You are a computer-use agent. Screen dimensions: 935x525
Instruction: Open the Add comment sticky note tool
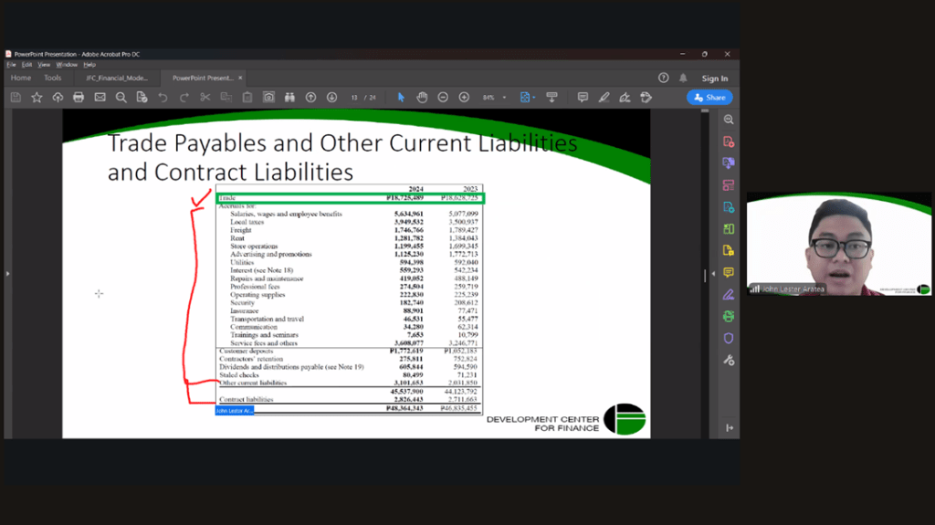(x=583, y=97)
